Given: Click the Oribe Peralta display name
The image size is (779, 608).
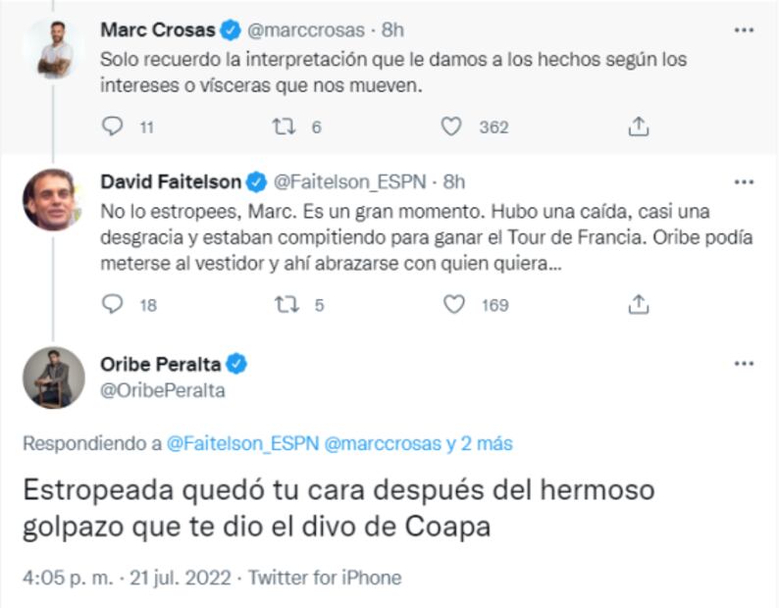Looking at the screenshot, I should tap(160, 365).
